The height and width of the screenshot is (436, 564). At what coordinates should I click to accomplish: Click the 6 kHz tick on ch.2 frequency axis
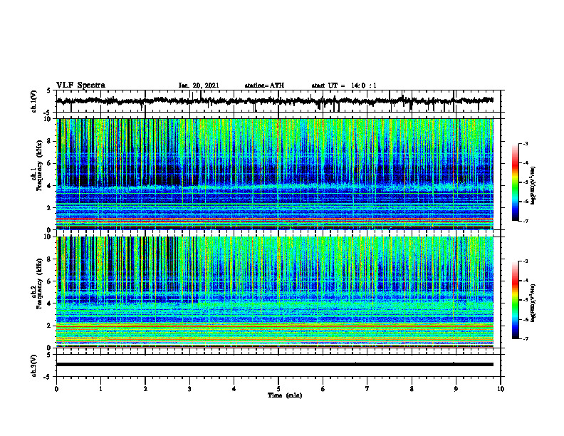click(50, 281)
